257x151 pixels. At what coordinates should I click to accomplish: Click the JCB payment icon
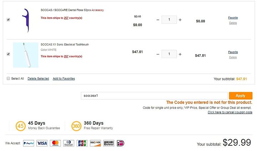82,143
